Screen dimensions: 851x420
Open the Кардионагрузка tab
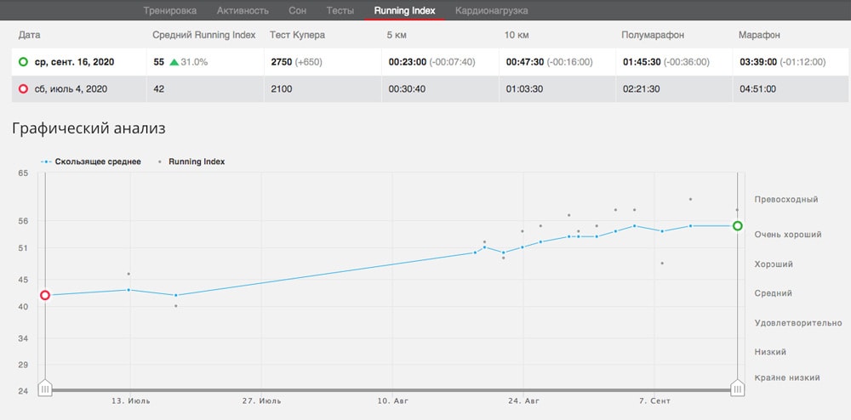pos(491,11)
